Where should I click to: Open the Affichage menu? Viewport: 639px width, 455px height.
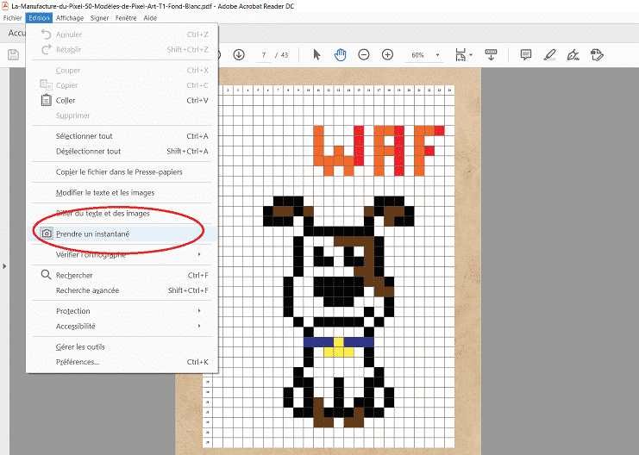(x=70, y=18)
